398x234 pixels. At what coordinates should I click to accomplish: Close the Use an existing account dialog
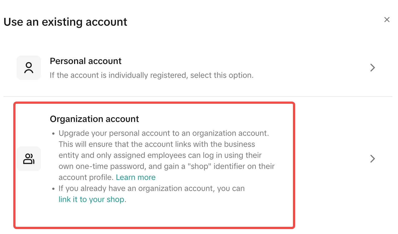(x=387, y=20)
